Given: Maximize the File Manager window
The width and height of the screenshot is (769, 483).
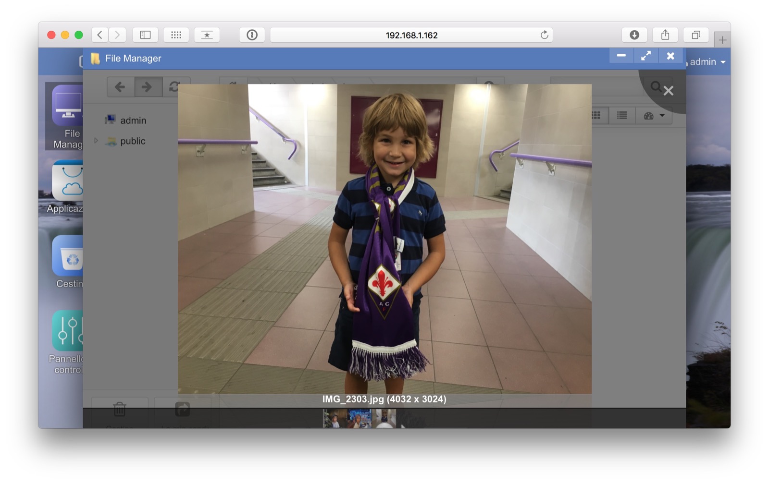Looking at the screenshot, I should click(646, 56).
